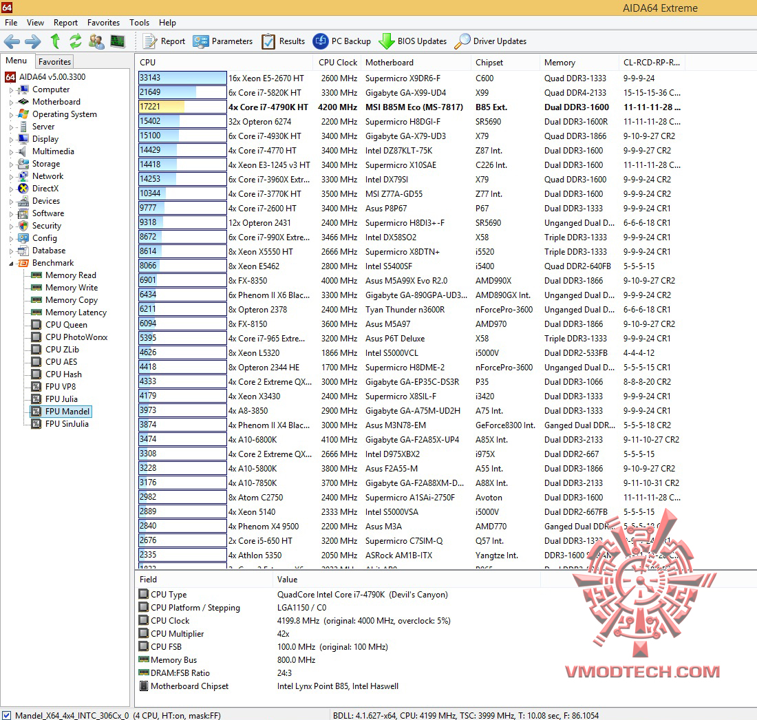The height and width of the screenshot is (720, 757).
Task: Select the Multimedia speaker icon
Action: click(x=23, y=151)
